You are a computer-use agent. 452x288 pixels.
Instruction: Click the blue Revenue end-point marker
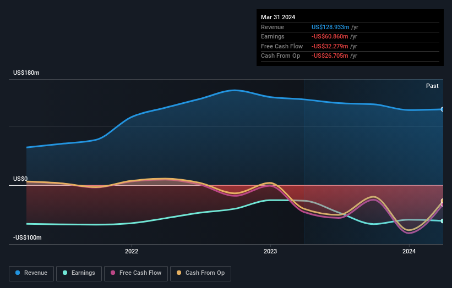443,109
